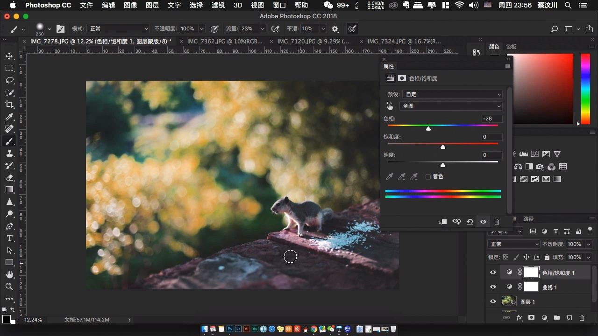Create new layer from Layers panel footer

pyautogui.click(x=569, y=318)
